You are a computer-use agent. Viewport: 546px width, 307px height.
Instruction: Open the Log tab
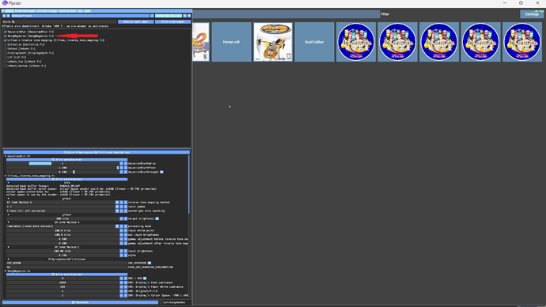80,11
